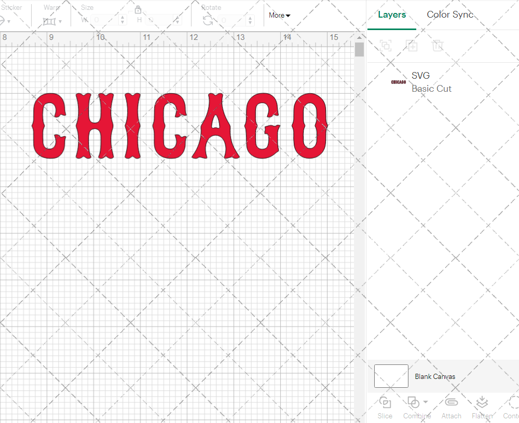This screenshot has height=423, width=519.
Task: Click the Blank Canvas white swatch
Action: [x=391, y=376]
